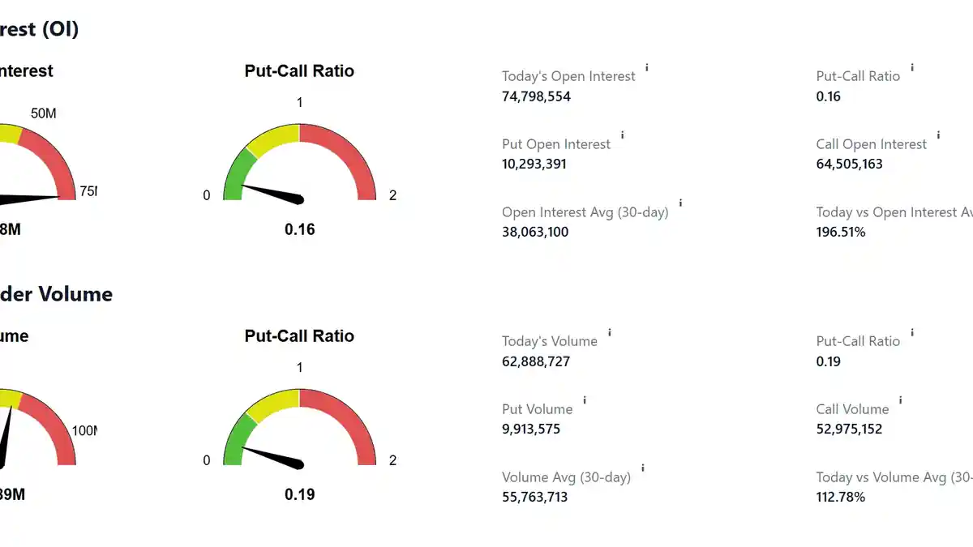
Task: Click the 0.19 Put-Call Ratio gauge needle
Action: point(272,456)
